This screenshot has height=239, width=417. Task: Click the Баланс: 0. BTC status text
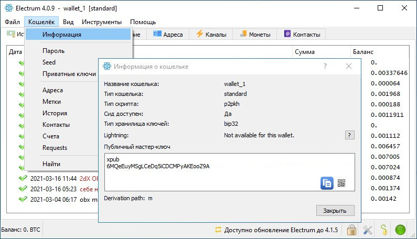pos(20,230)
